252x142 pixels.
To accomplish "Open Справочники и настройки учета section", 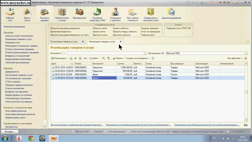I will tap(150, 15).
